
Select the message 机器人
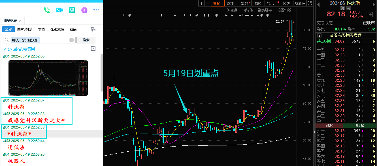point(16,161)
